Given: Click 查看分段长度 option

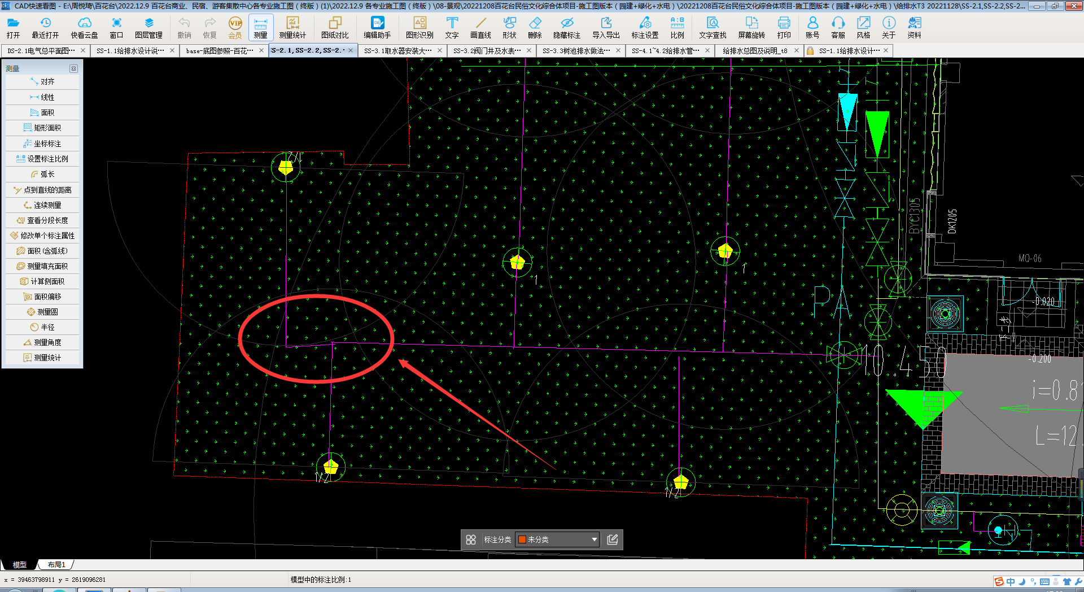Looking at the screenshot, I should coord(42,220).
